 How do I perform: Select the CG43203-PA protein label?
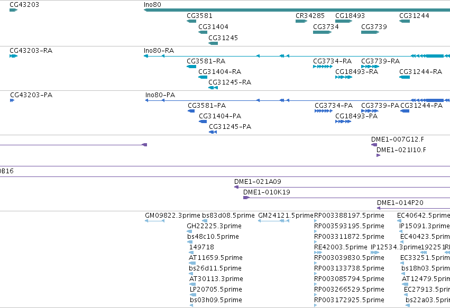click(31, 95)
